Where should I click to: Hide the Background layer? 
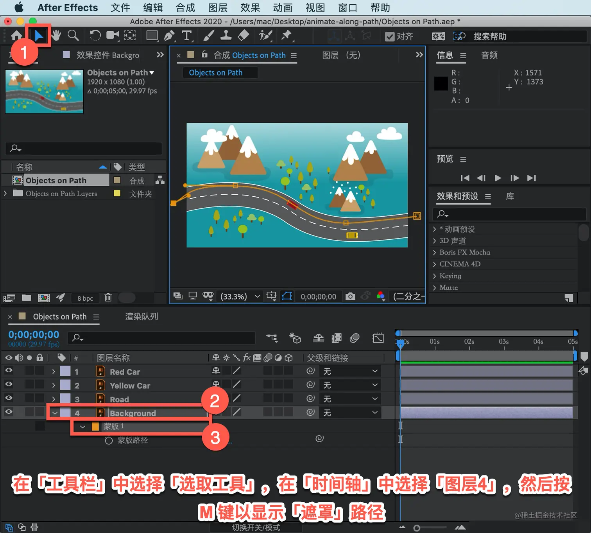[x=9, y=411]
